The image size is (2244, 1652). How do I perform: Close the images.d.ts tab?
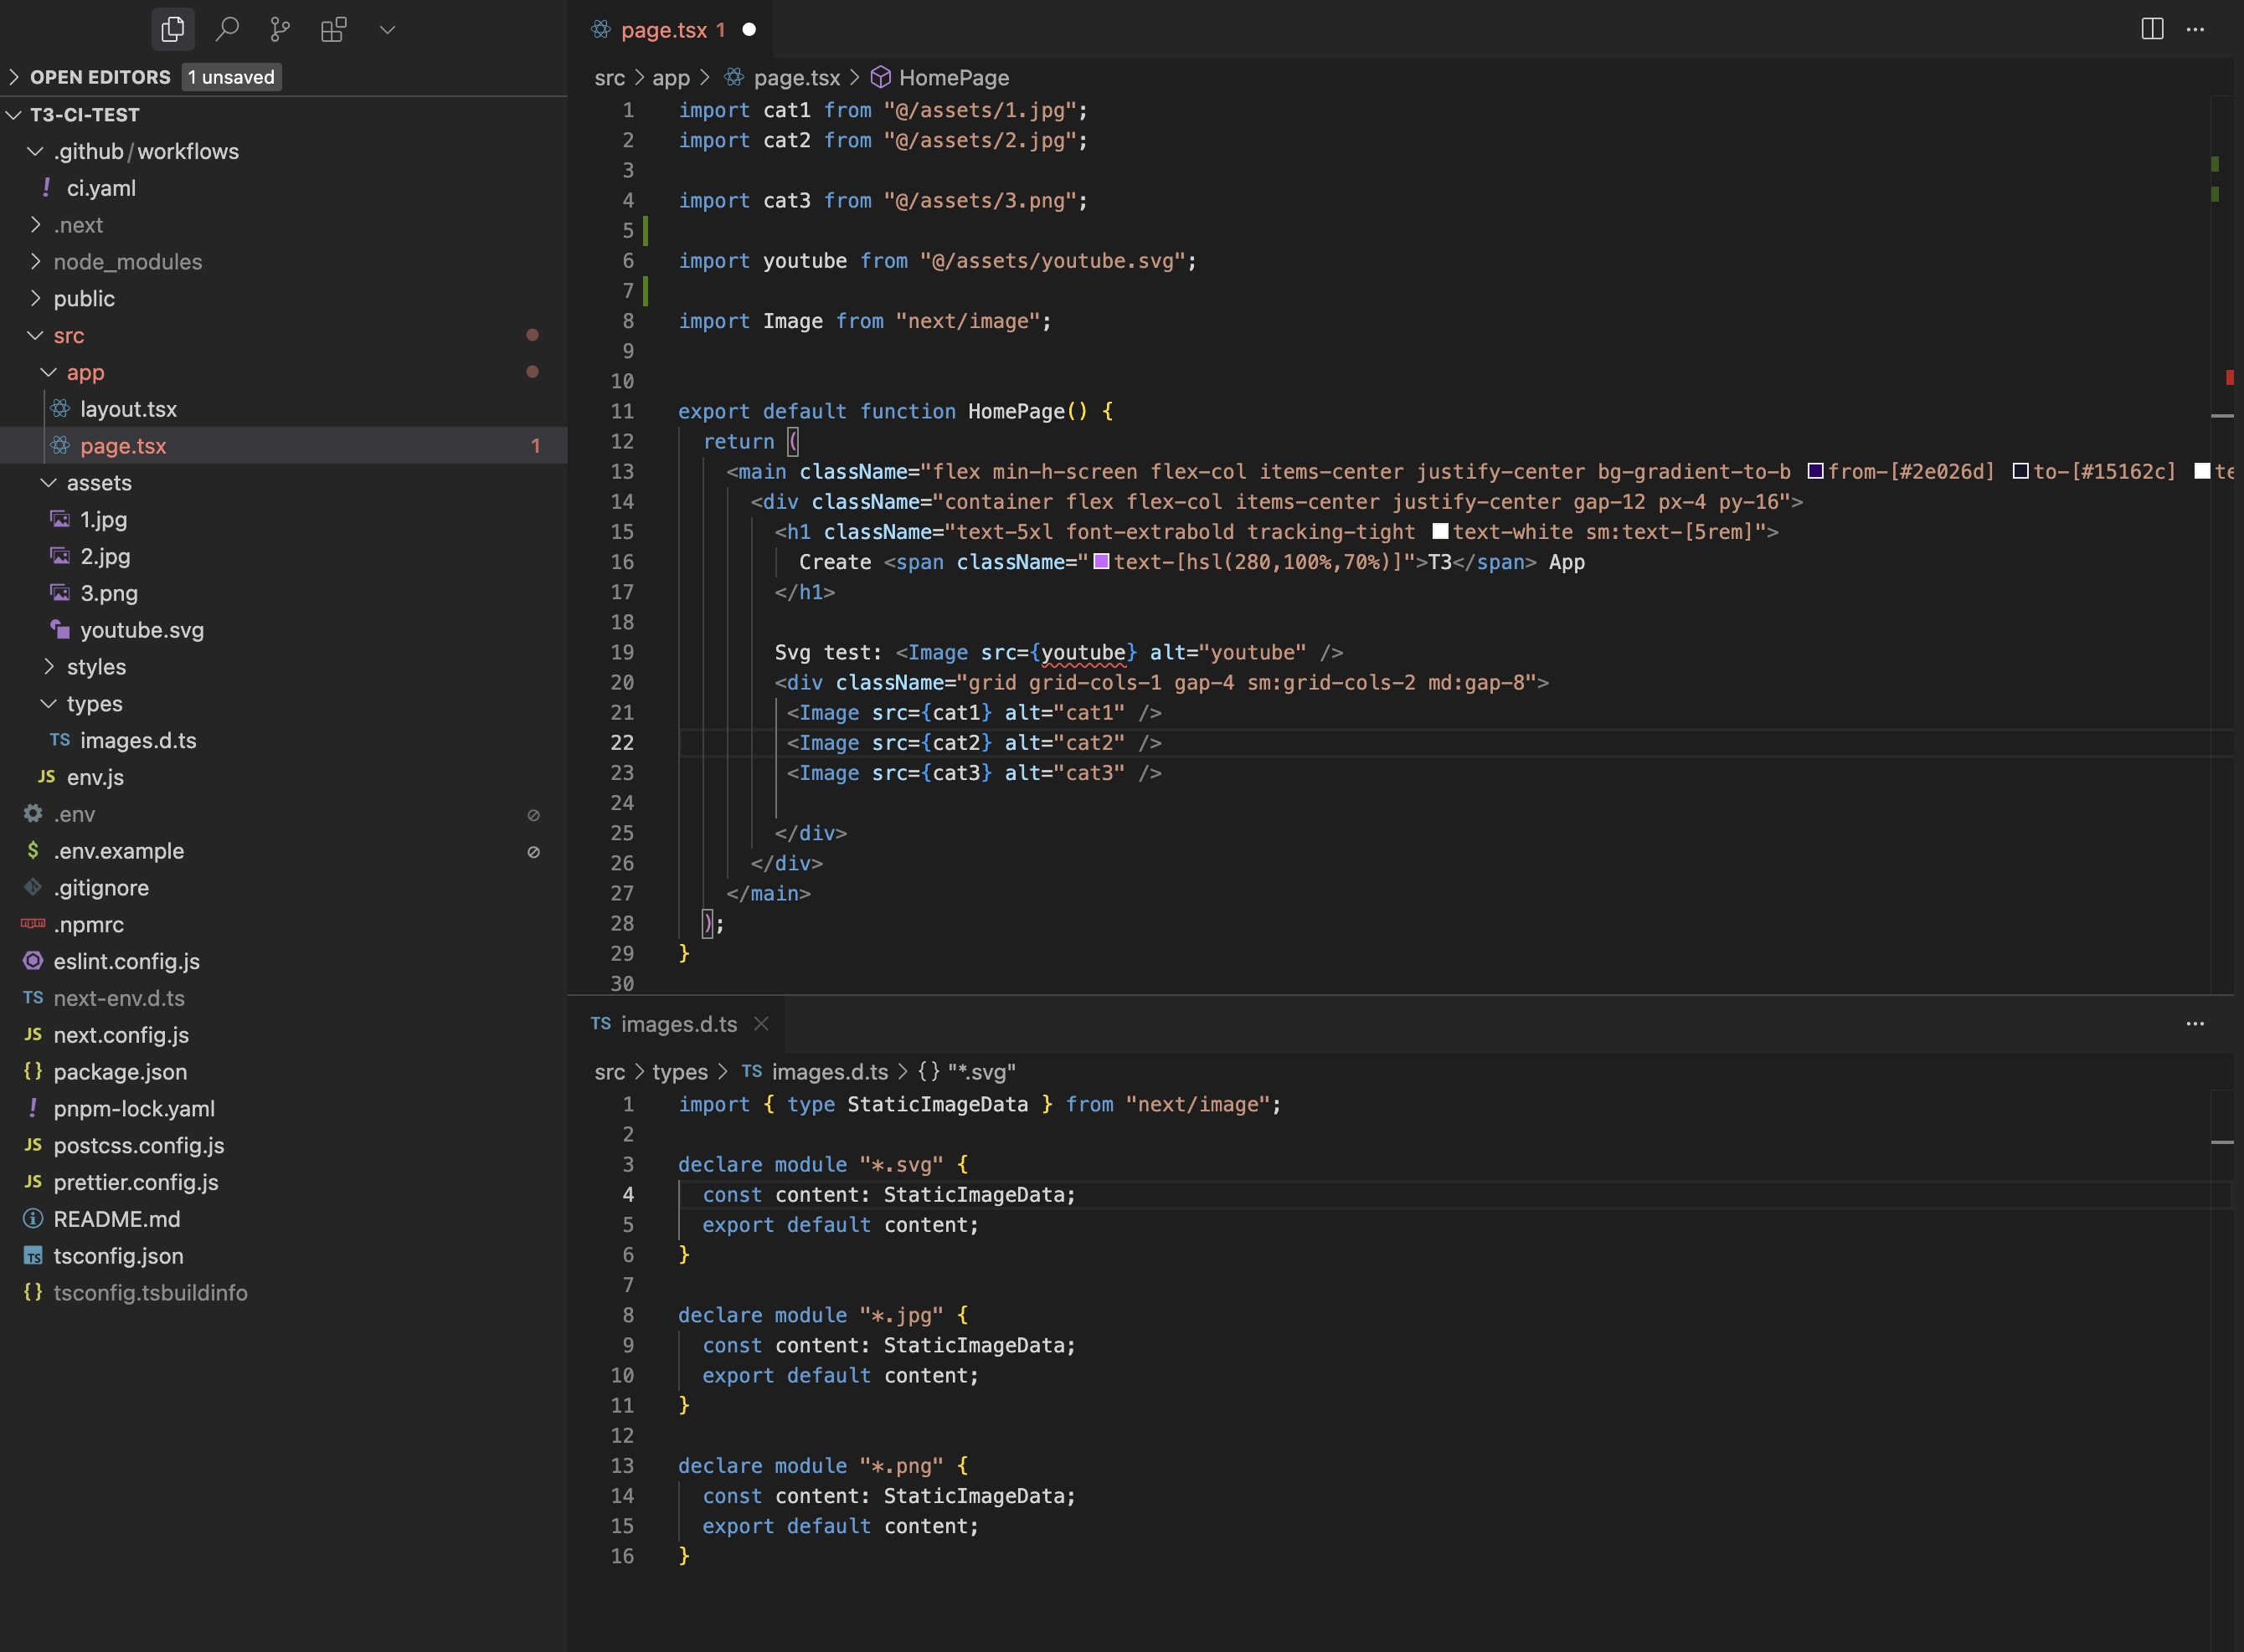tap(761, 1023)
